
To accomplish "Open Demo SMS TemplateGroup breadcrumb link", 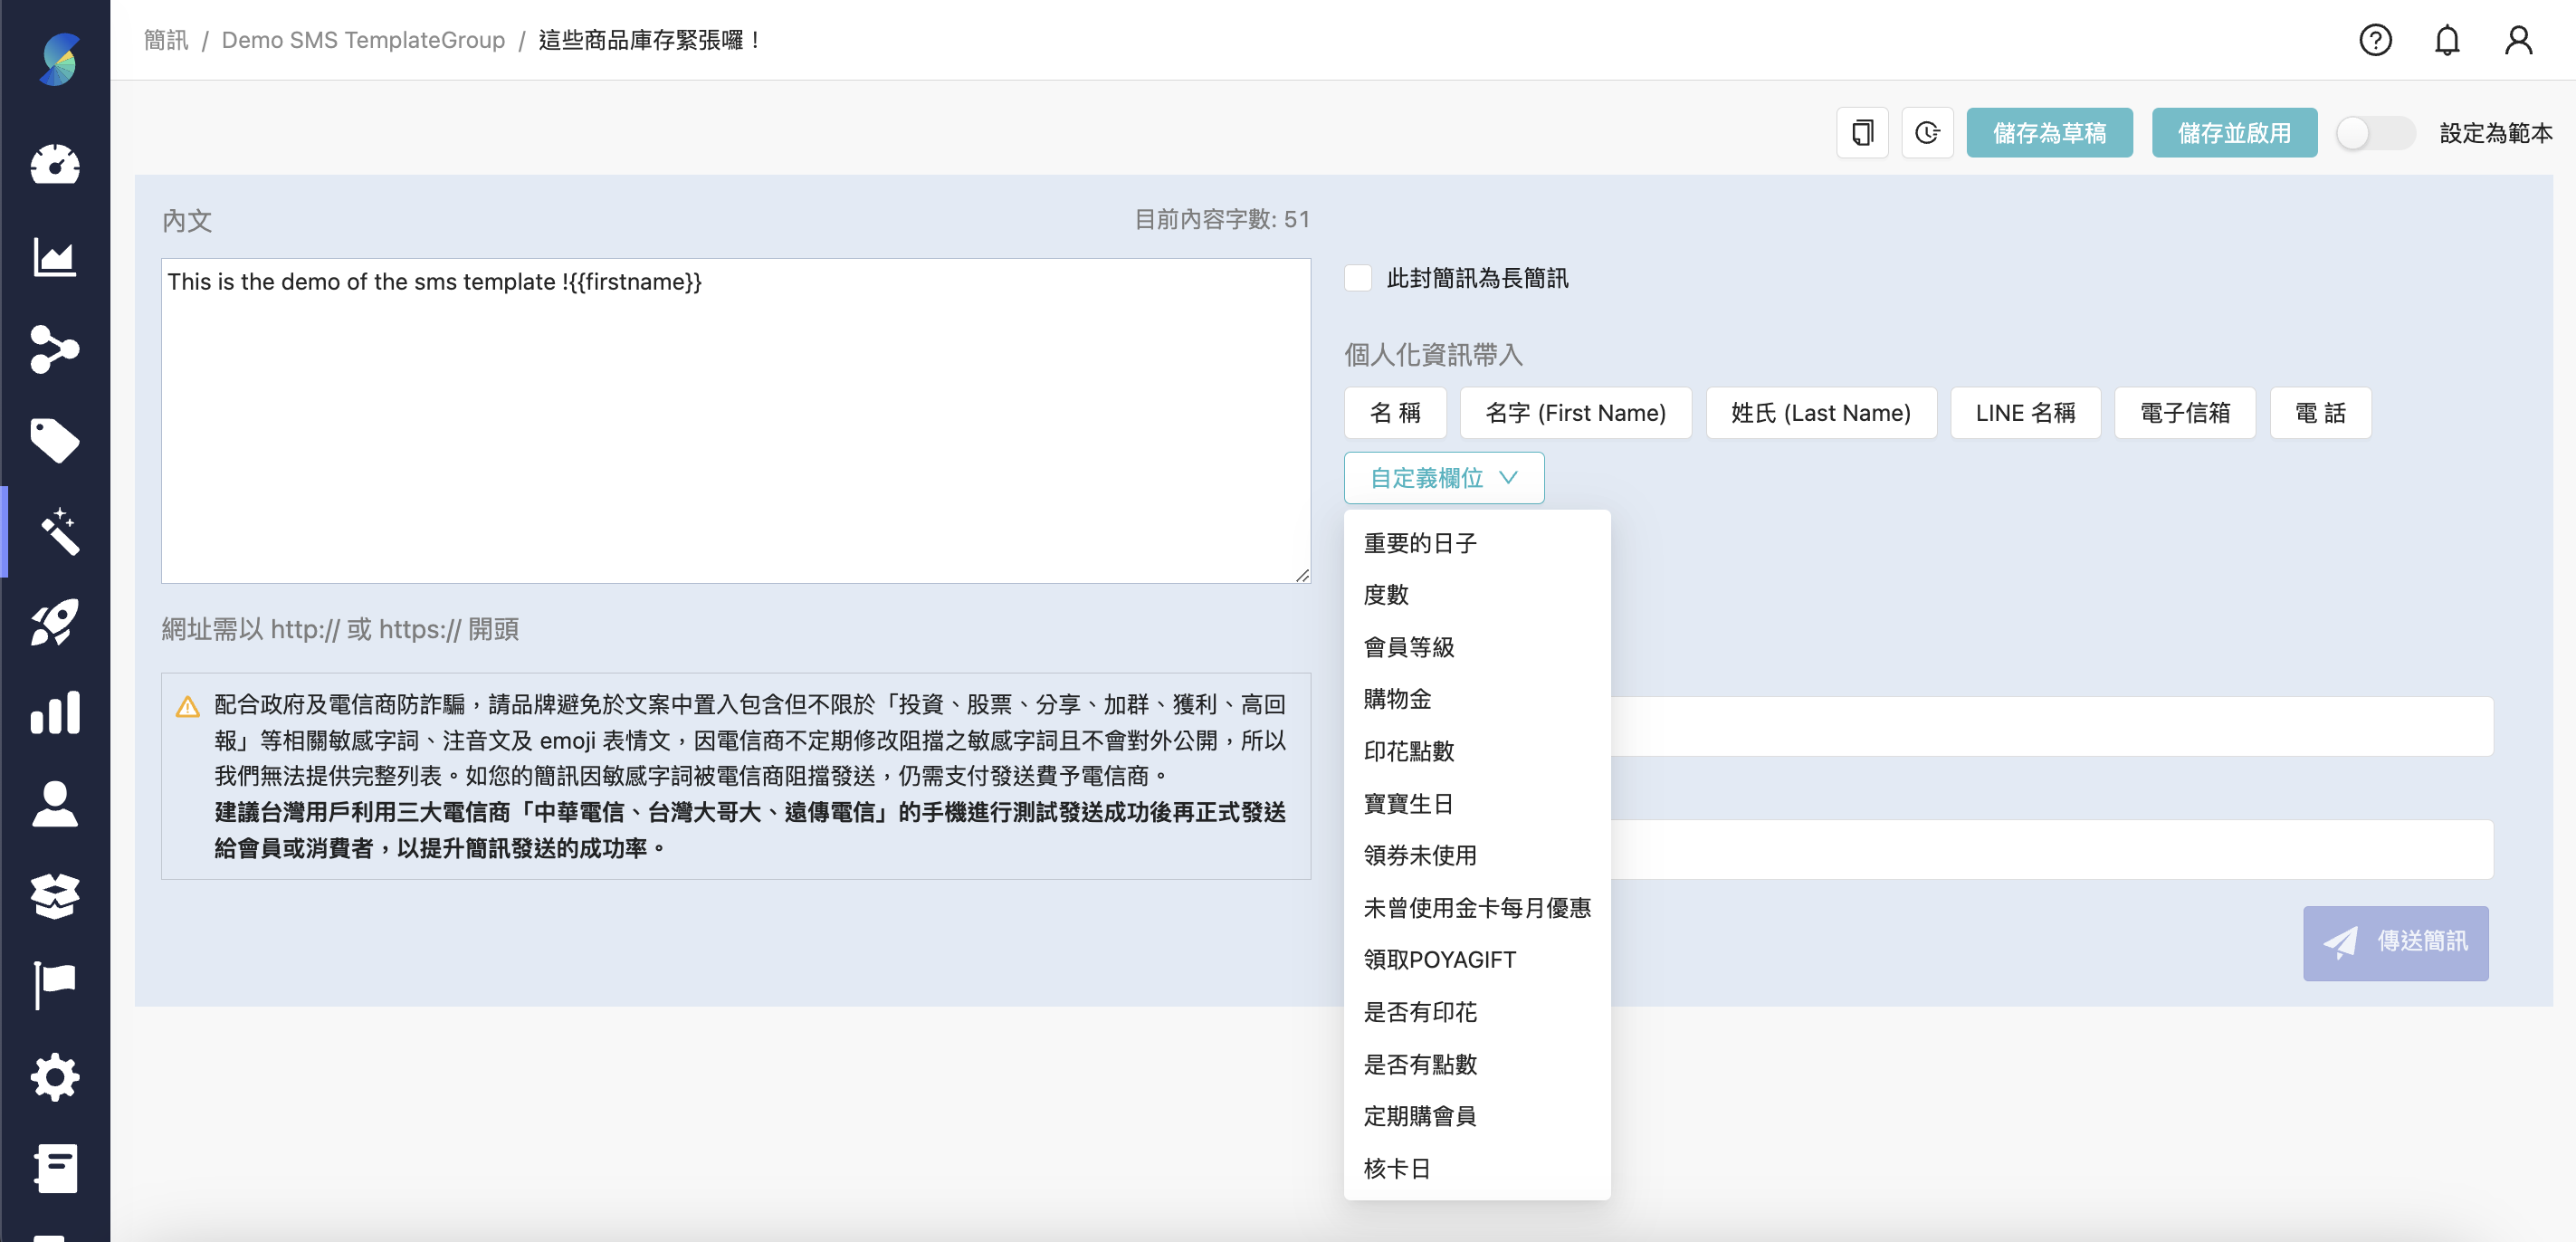I will [x=363, y=40].
